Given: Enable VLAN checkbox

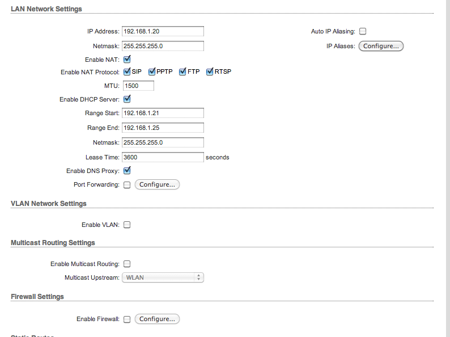Looking at the screenshot, I should click(x=127, y=225).
